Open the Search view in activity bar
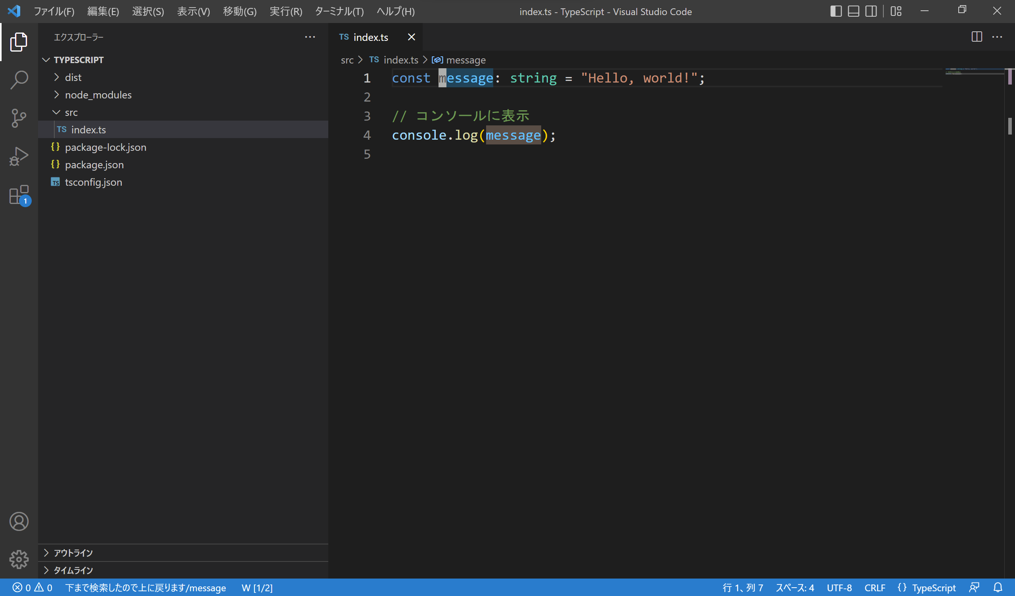Screen dimensions: 1015x596 pos(19,80)
